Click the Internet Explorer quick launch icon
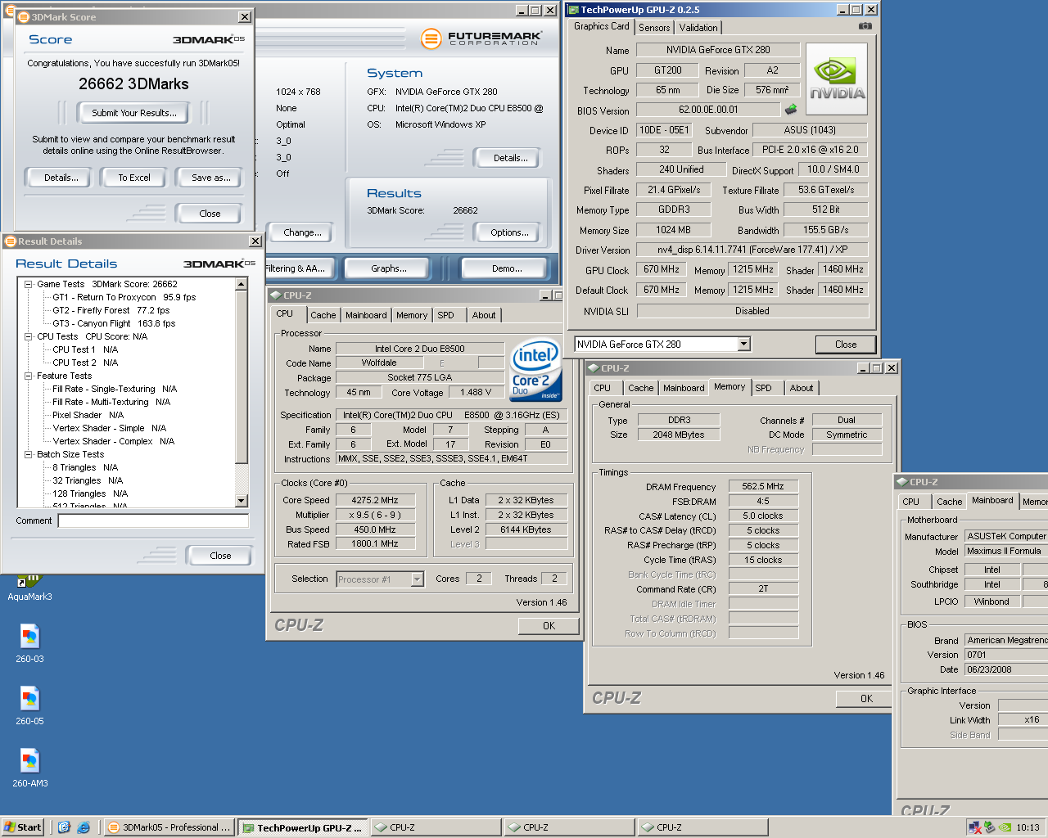 pyautogui.click(x=83, y=827)
